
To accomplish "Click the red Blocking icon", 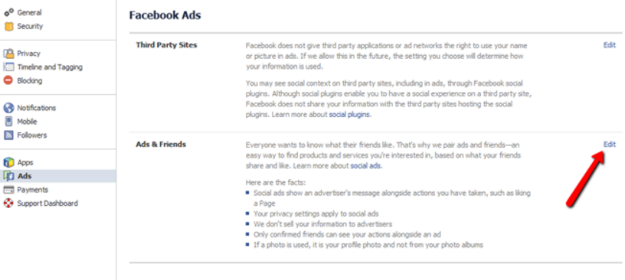I will (x=8, y=80).
